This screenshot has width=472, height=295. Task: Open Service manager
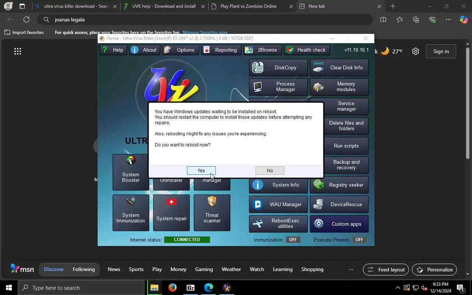click(x=346, y=106)
